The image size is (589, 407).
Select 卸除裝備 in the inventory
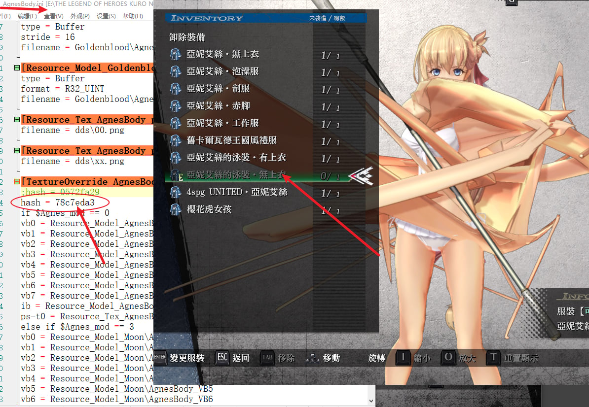point(187,37)
